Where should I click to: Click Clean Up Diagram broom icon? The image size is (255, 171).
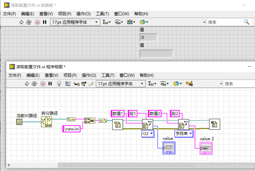point(189,83)
